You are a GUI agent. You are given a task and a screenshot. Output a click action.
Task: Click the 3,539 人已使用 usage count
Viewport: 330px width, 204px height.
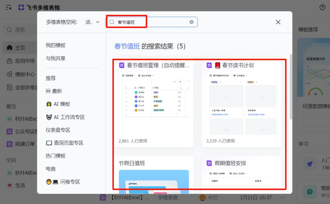pos(220,141)
